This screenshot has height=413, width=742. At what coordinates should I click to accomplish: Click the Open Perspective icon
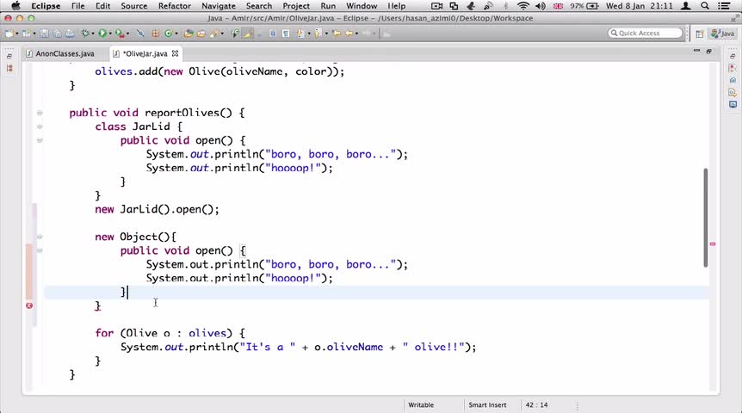(700, 34)
